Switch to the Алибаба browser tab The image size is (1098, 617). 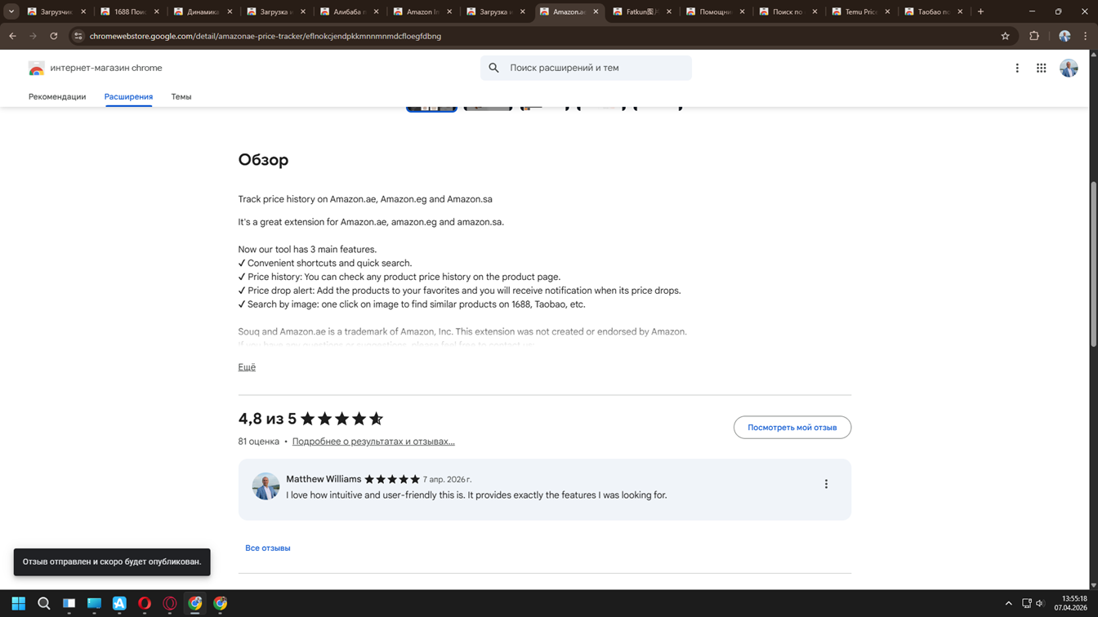pos(348,11)
